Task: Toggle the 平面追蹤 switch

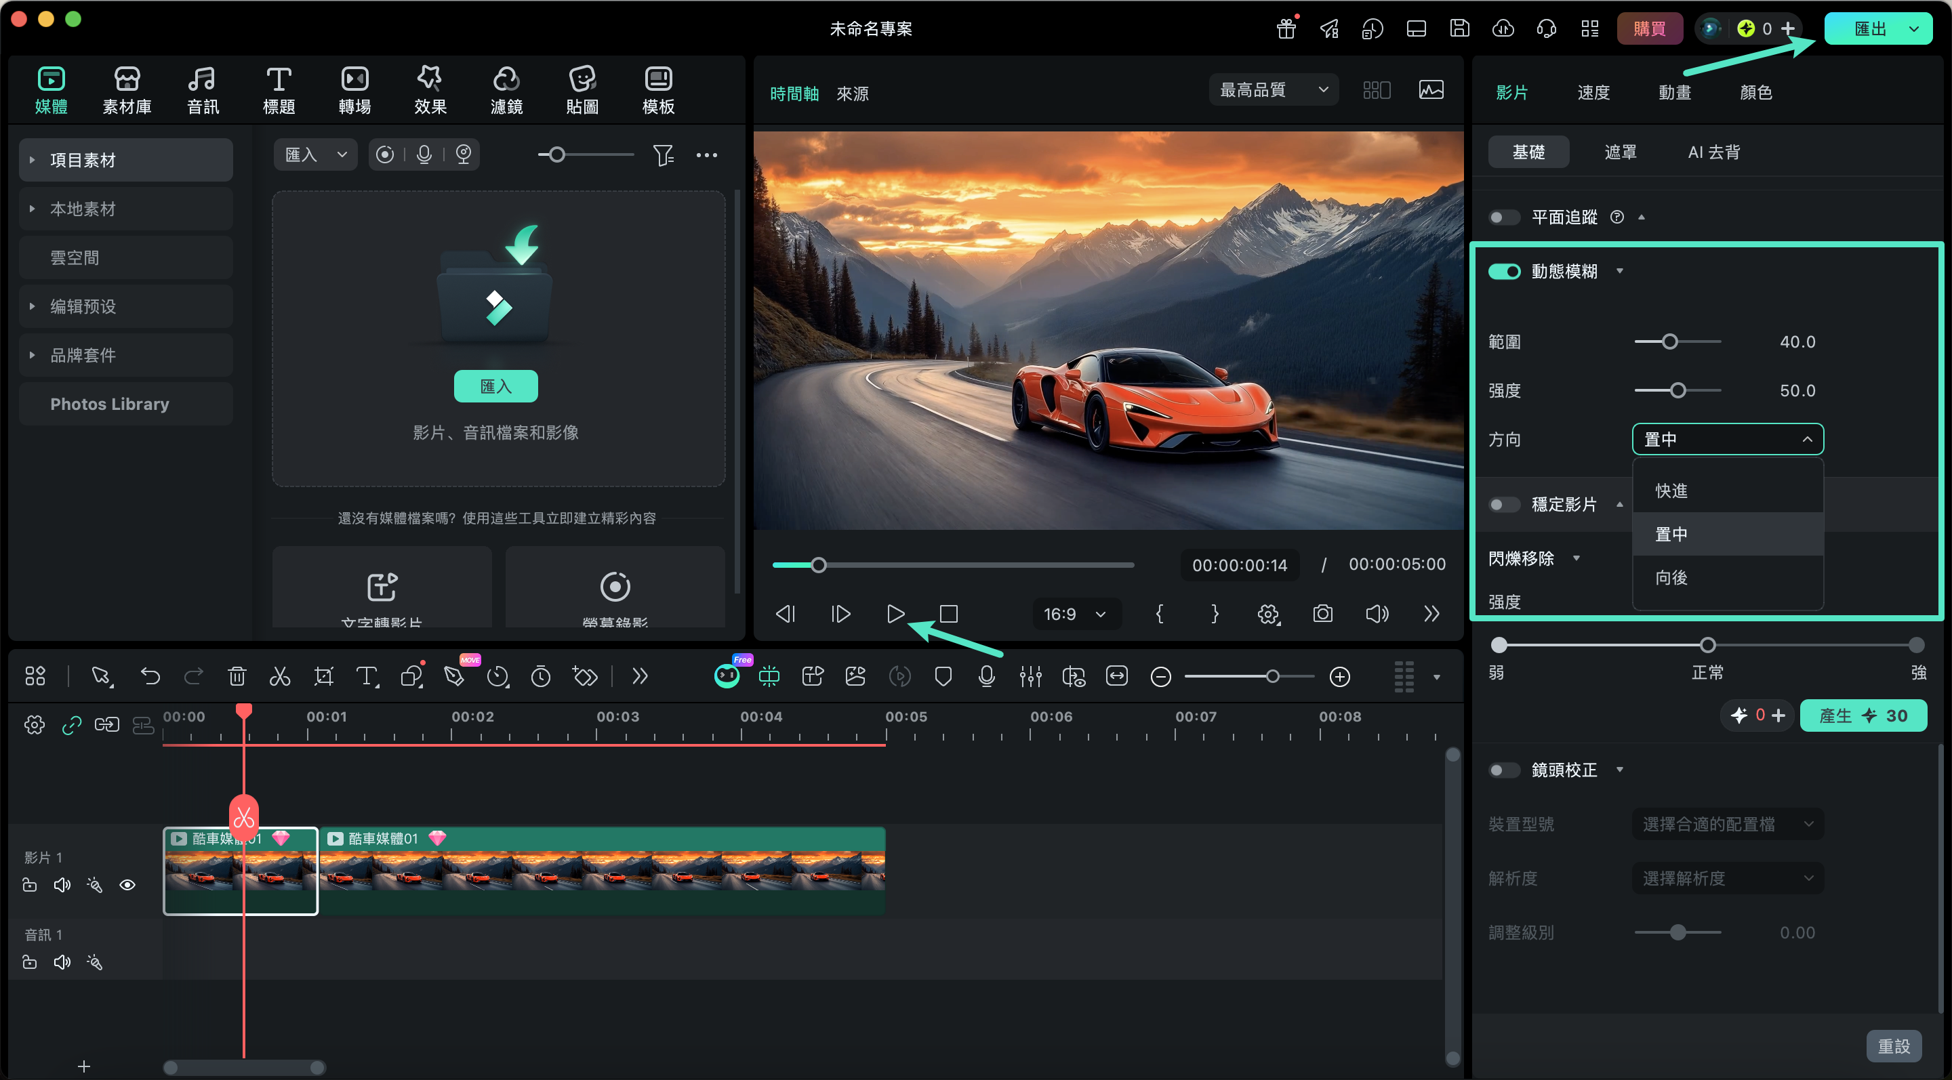Action: pos(1503,218)
